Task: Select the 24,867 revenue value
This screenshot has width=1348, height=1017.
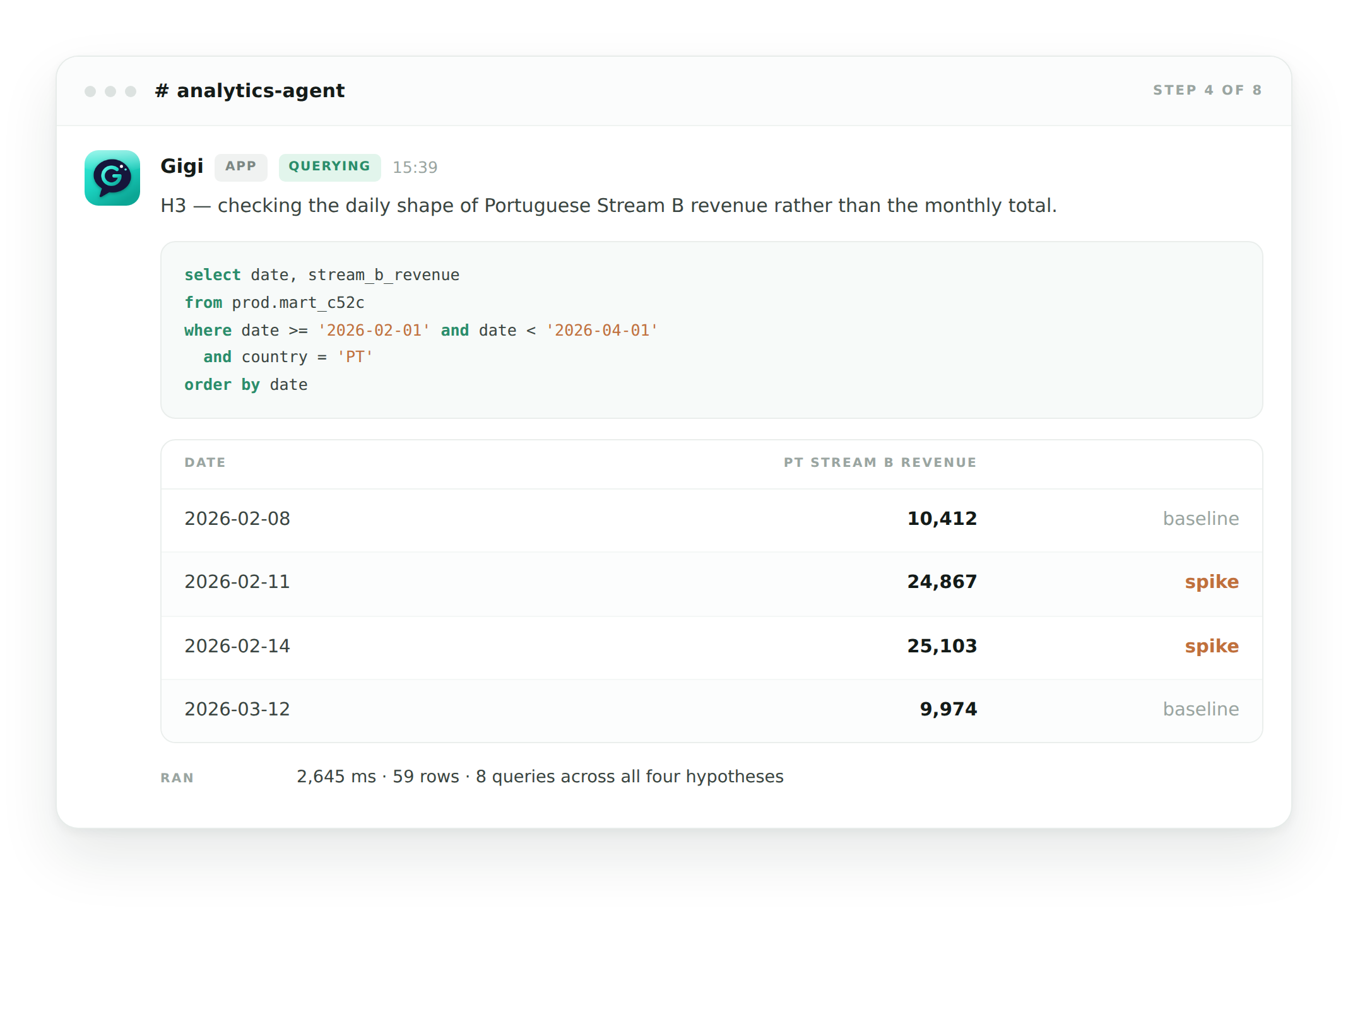Action: click(x=942, y=582)
